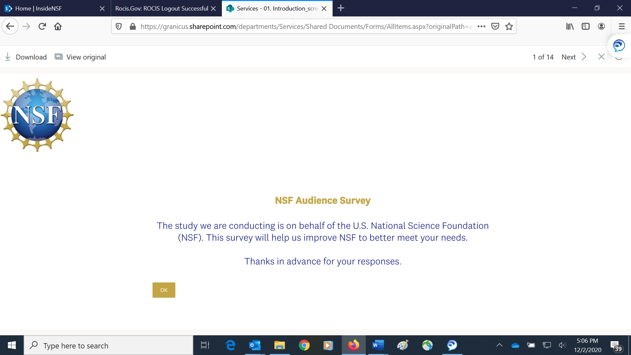Open Microsoft Word from taskbar
The height and width of the screenshot is (355, 631).
tap(378, 345)
